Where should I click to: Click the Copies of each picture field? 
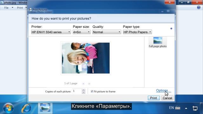click(77, 91)
